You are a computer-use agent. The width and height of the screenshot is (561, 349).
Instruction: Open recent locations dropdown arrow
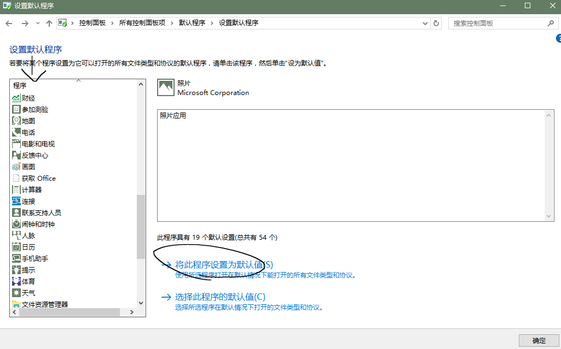[x=38, y=23]
